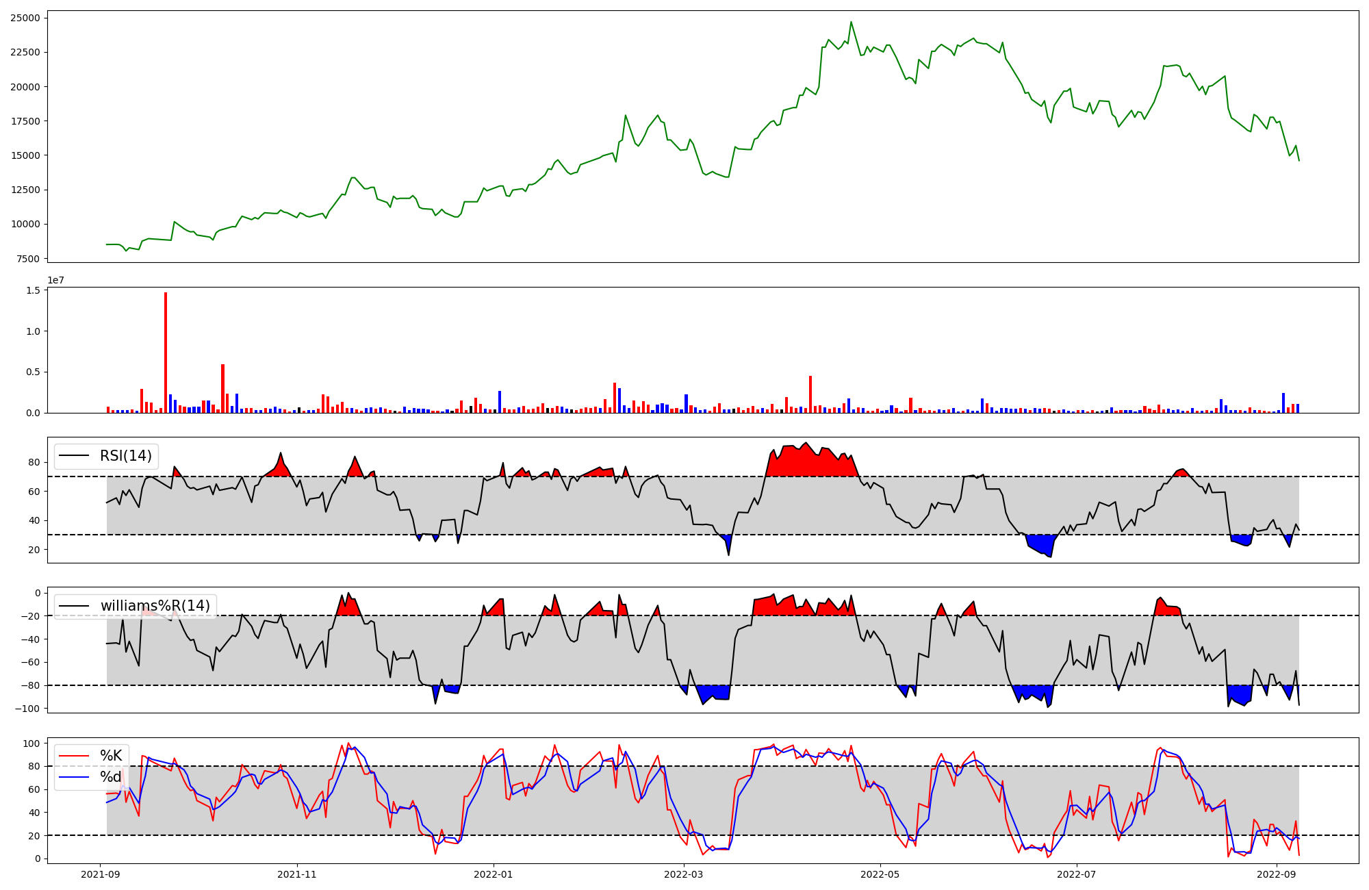The width and height of the screenshot is (1369, 890).
Task: Click the 2022-01 x-axis date label
Action: click(x=494, y=874)
